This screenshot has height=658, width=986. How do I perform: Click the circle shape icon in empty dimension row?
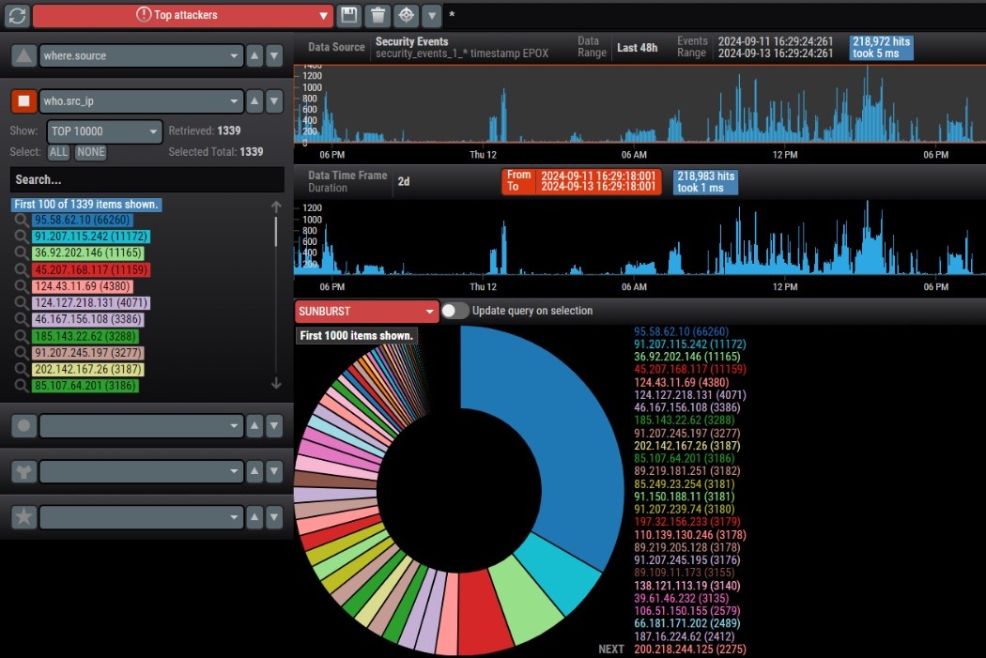[23, 426]
